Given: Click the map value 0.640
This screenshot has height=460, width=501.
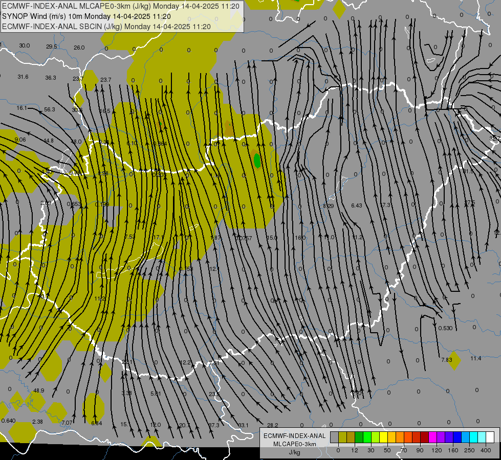Looking at the screenshot, I should (8, 421).
